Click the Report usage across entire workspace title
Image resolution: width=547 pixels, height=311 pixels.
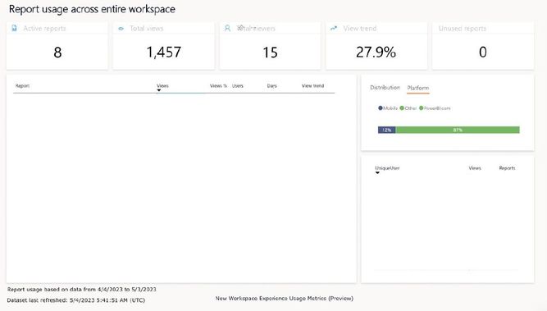click(92, 9)
